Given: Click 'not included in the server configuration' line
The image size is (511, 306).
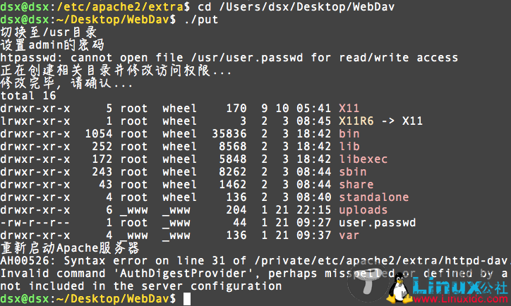Looking at the screenshot, I should pyautogui.click(x=141, y=286).
